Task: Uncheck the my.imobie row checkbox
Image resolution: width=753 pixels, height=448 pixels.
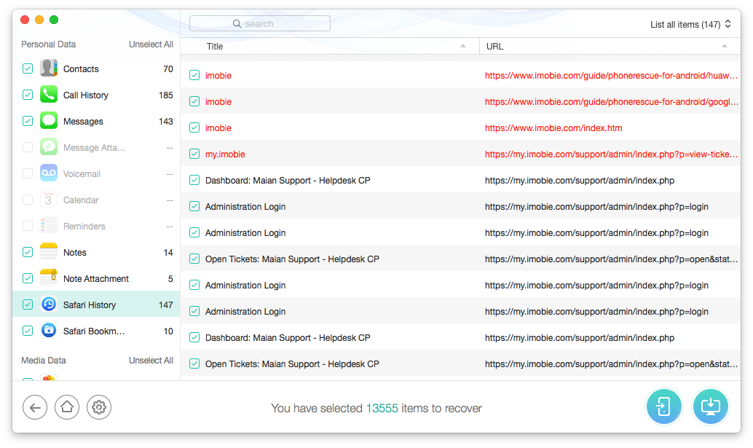Action: coord(194,154)
